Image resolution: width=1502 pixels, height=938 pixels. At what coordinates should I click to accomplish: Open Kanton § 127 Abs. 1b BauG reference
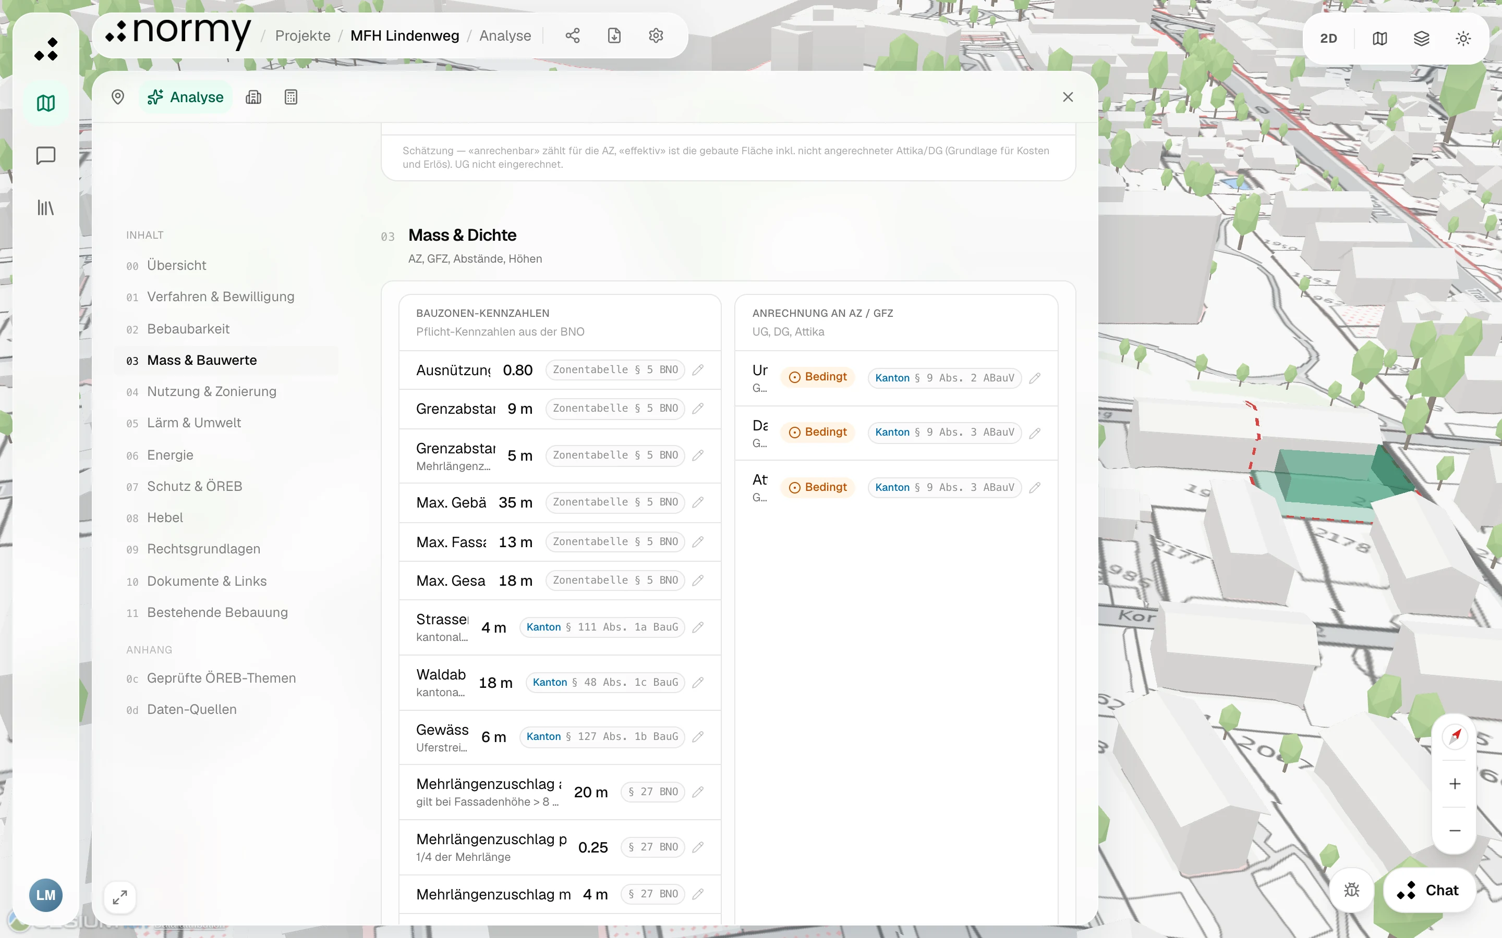point(602,736)
